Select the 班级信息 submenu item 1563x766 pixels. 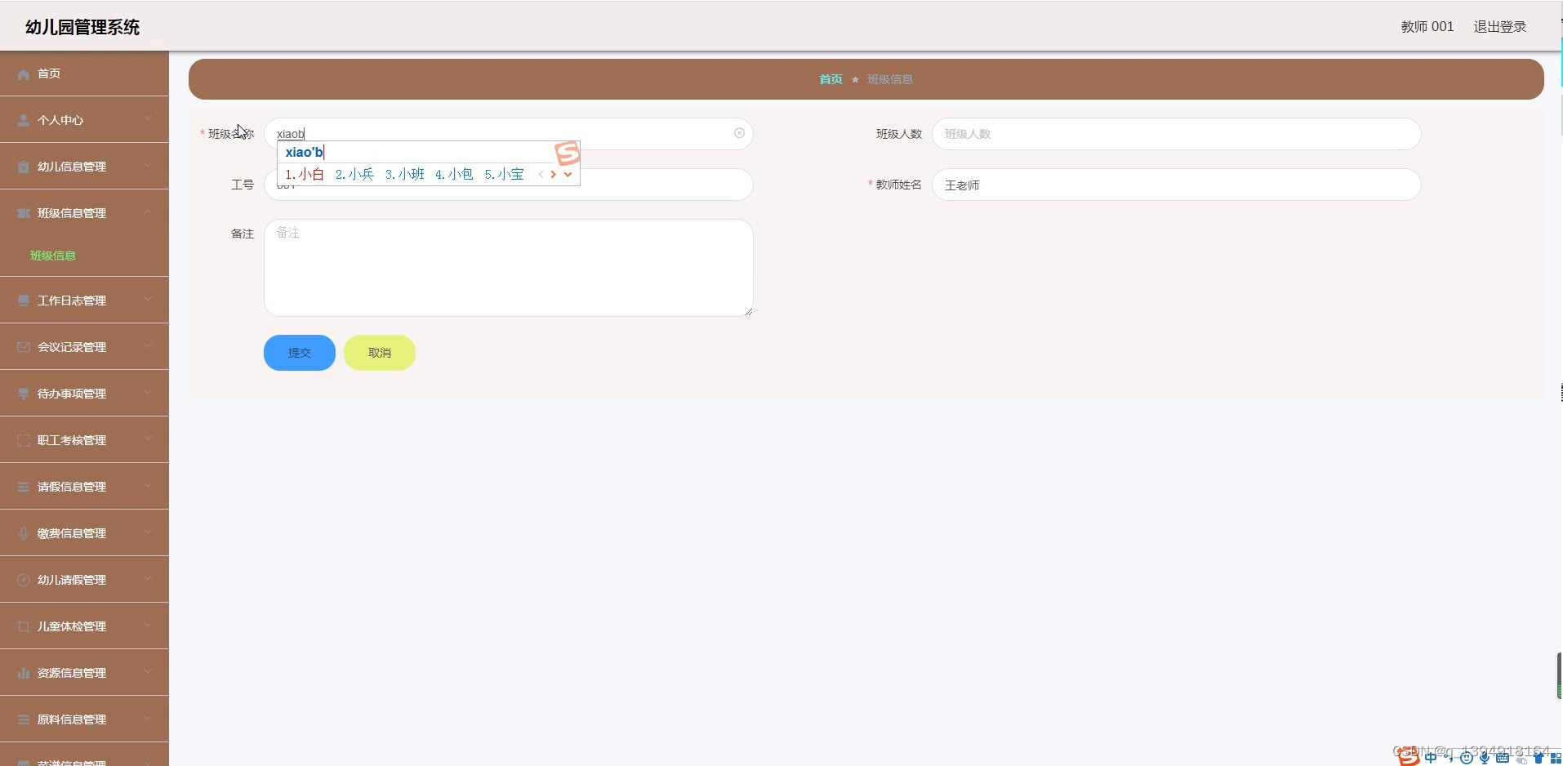(84, 256)
